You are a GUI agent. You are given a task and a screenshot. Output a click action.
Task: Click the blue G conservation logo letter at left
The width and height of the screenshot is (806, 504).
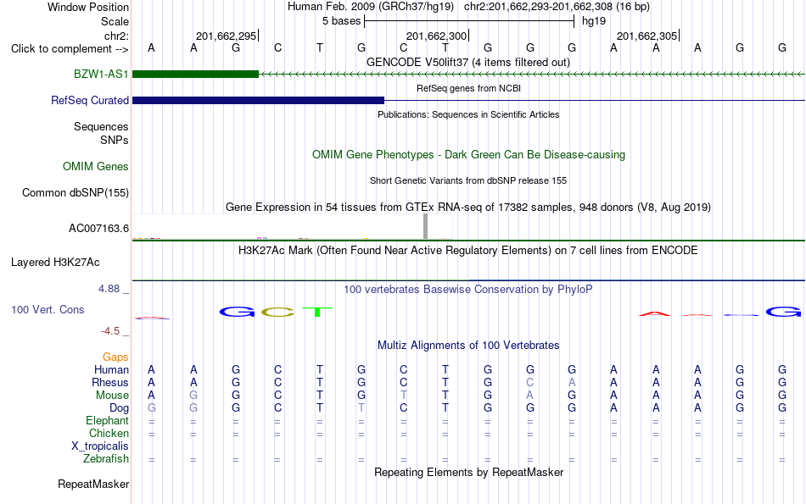pos(237,312)
